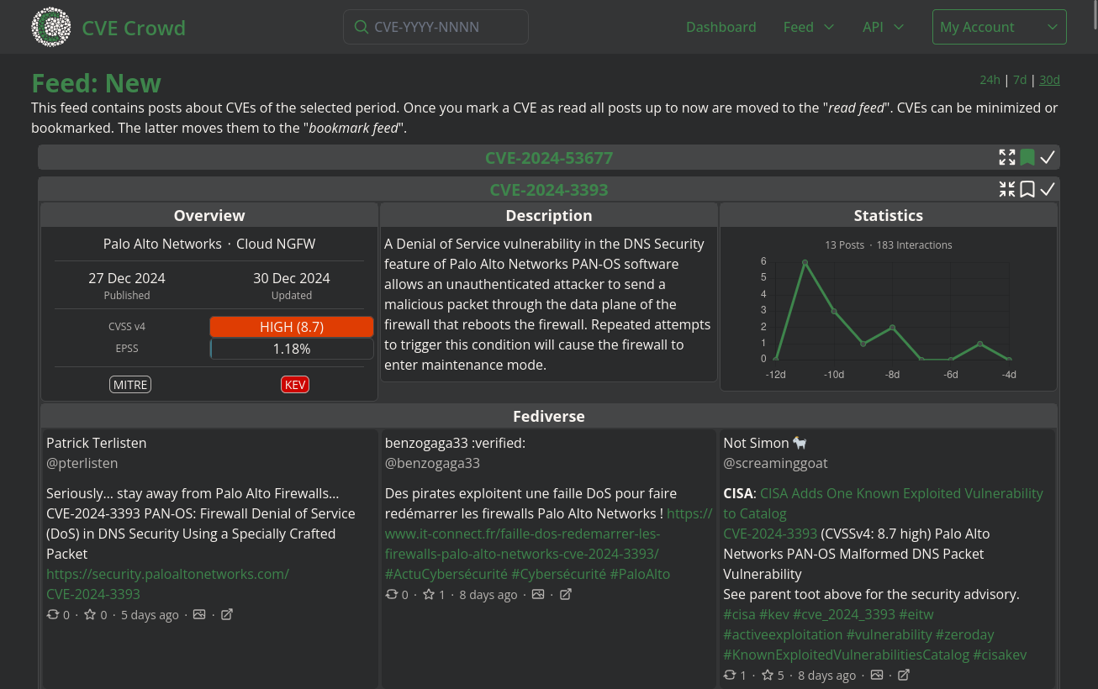1098x689 pixels.
Task: Expand the My Account dropdown
Action: [999, 27]
